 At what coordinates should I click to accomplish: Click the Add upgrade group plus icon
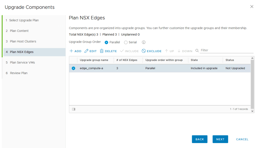coord(71,51)
